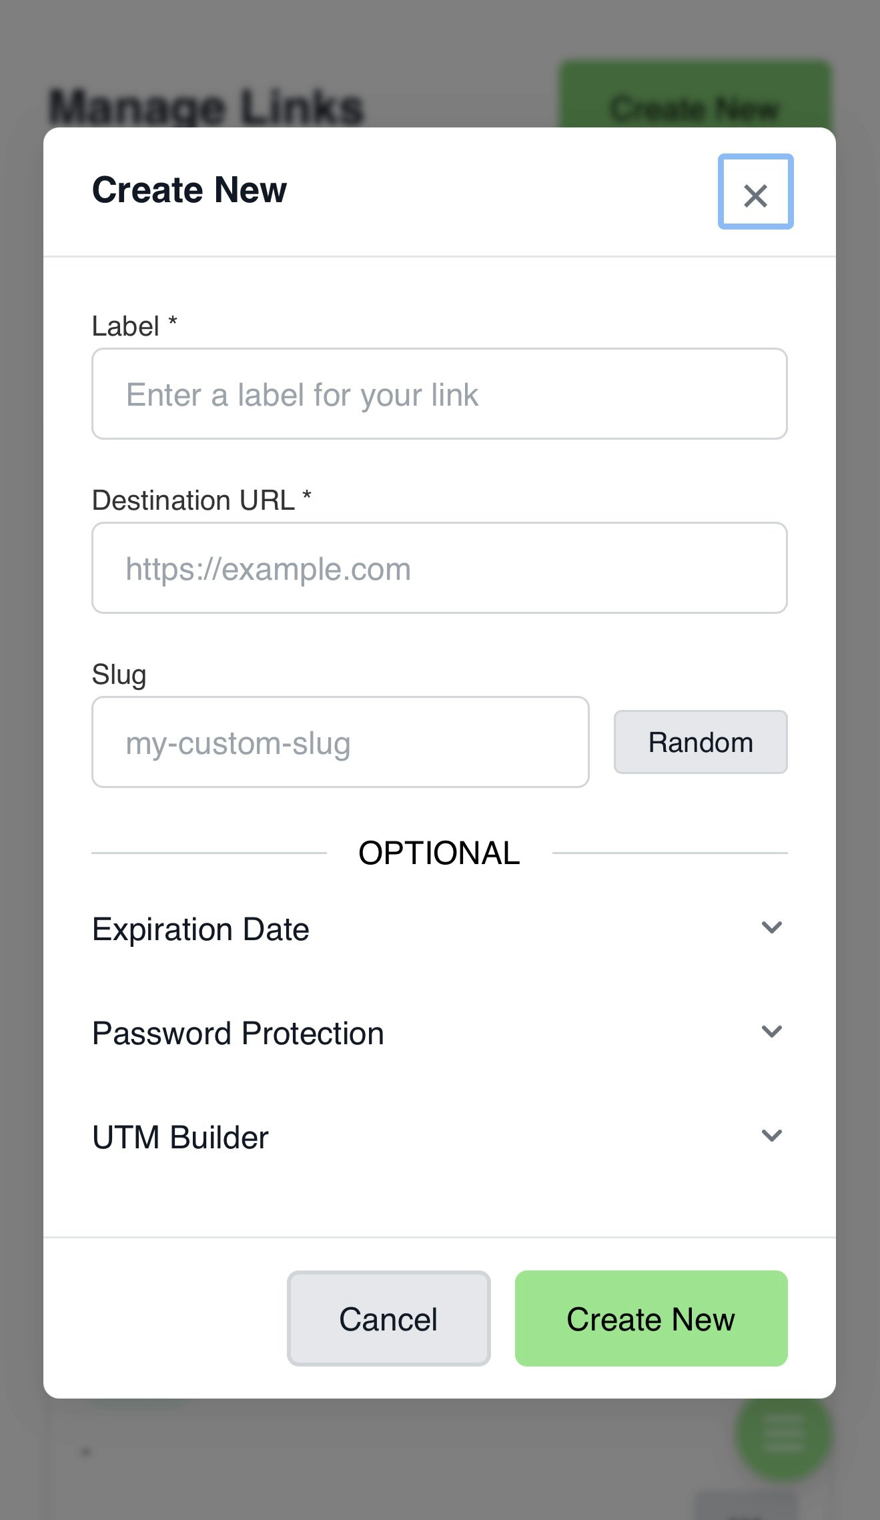Click the 'Destination URL *' field caption
Viewport: 880px width, 1520px height.
(x=201, y=500)
